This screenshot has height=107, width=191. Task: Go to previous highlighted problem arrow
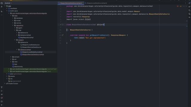click(184, 6)
